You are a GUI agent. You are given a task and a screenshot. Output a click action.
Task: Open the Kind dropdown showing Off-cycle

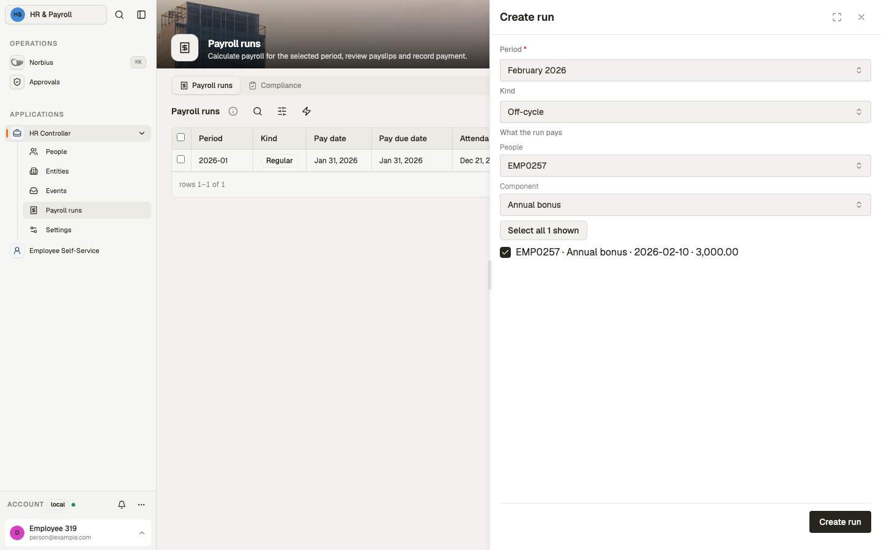click(x=685, y=112)
